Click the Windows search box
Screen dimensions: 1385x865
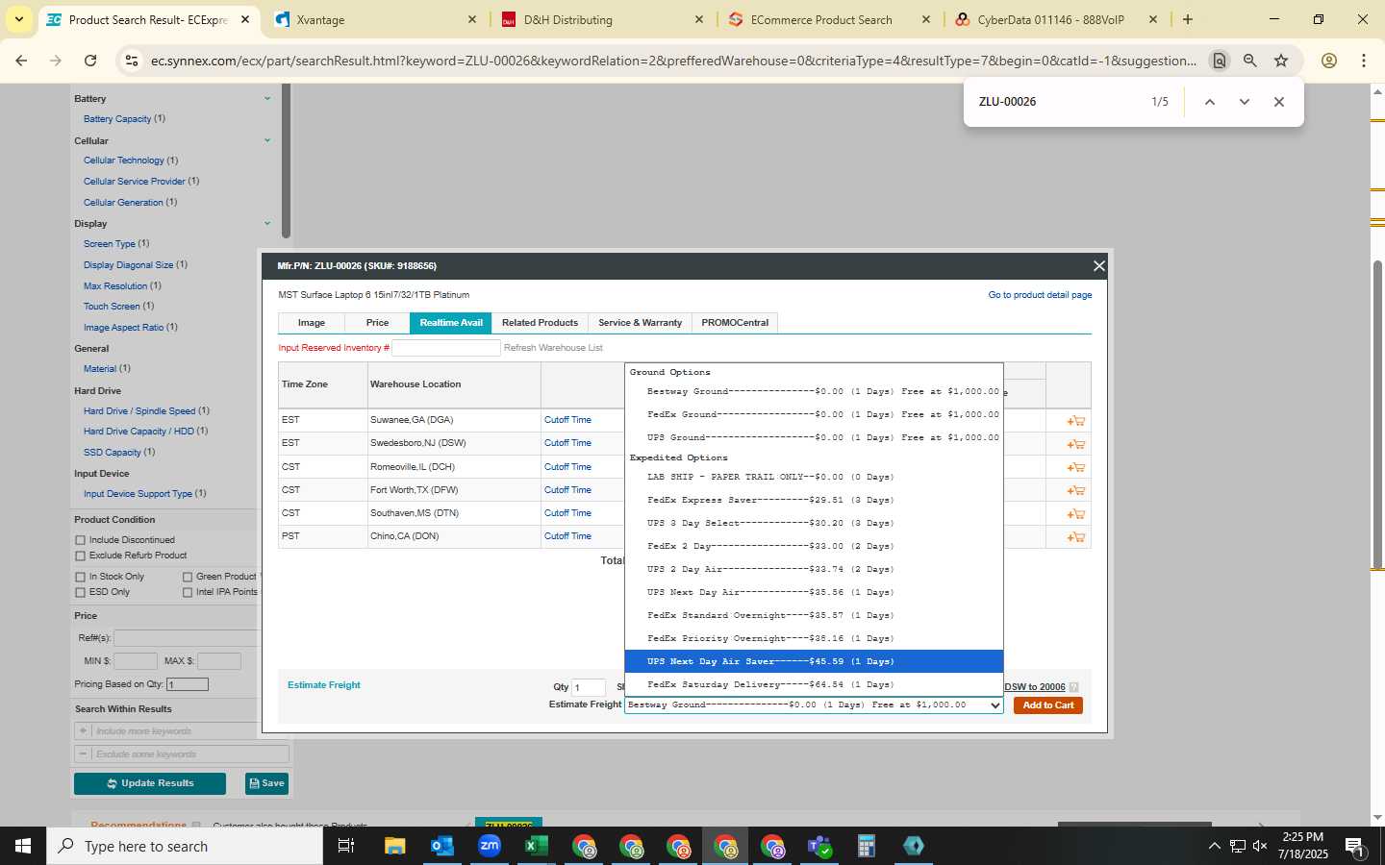tap(185, 846)
